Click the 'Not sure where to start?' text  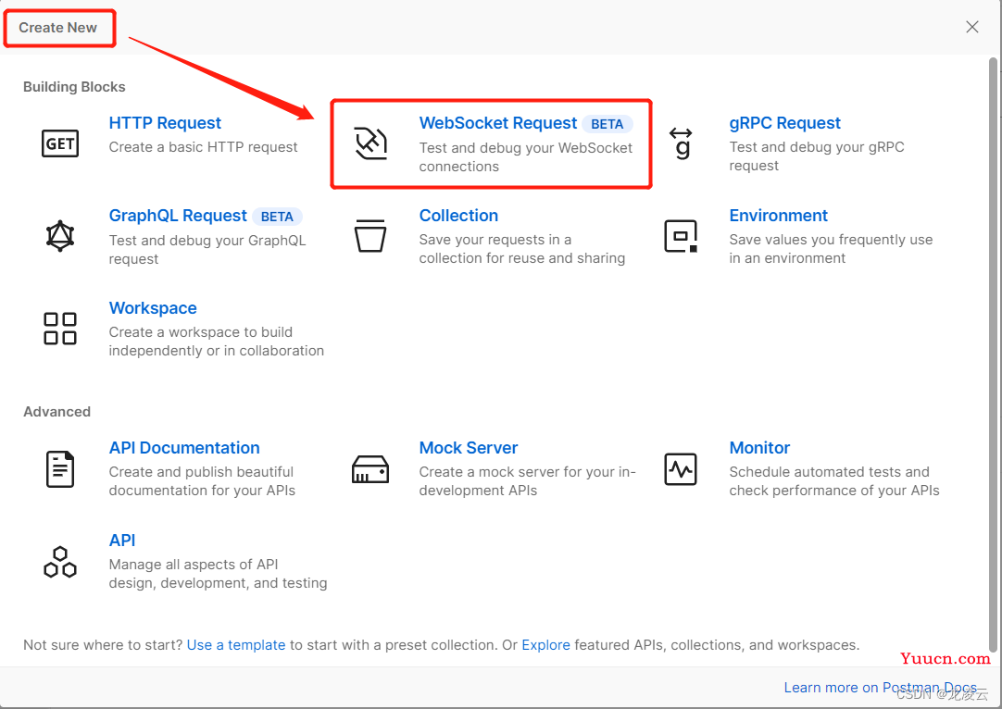coord(103,645)
